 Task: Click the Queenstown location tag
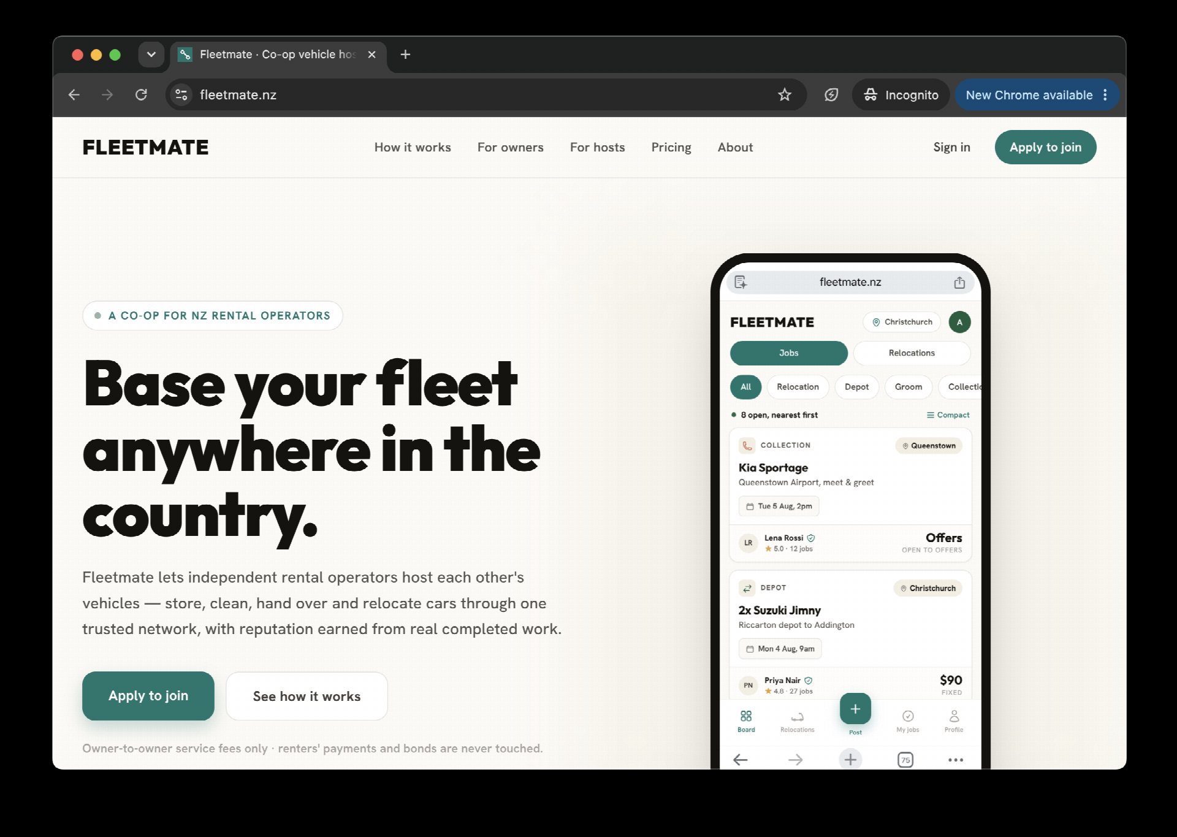click(929, 446)
